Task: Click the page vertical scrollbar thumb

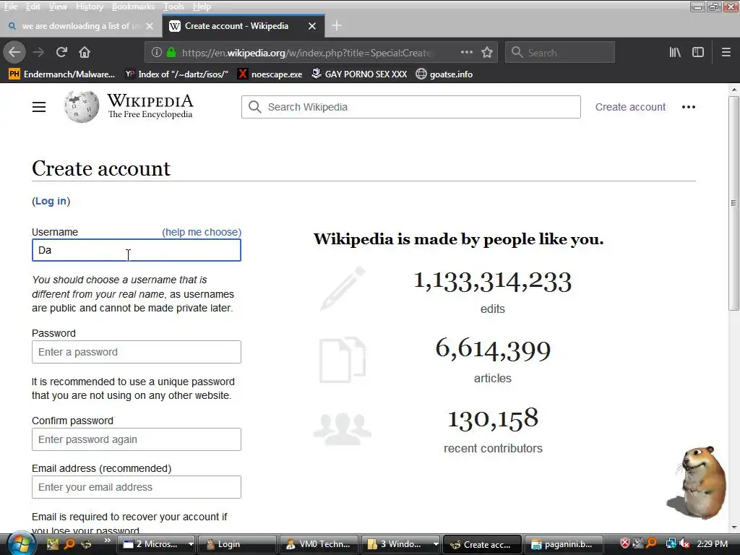Action: [733, 203]
